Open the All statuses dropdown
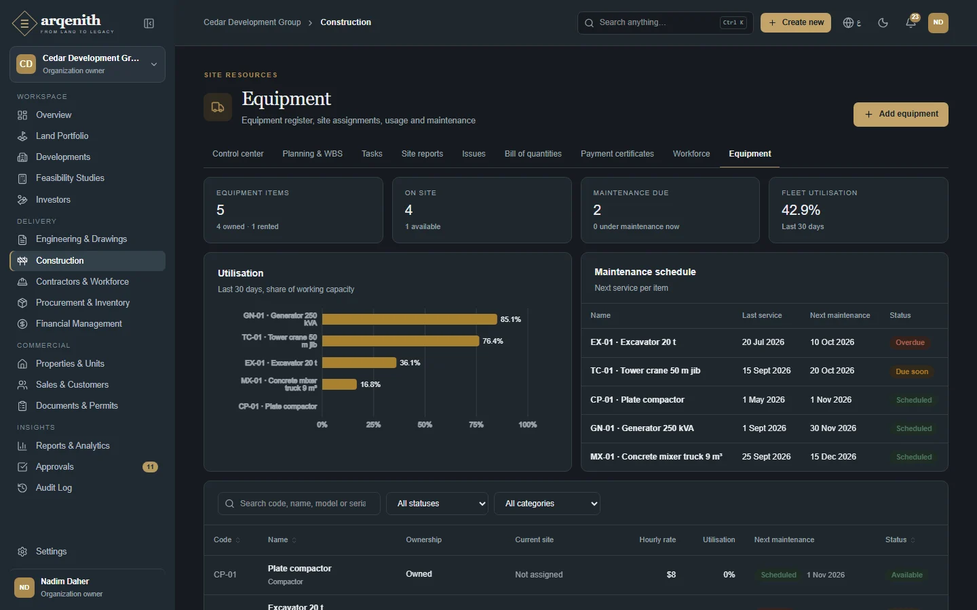The image size is (977, 610). (437, 504)
